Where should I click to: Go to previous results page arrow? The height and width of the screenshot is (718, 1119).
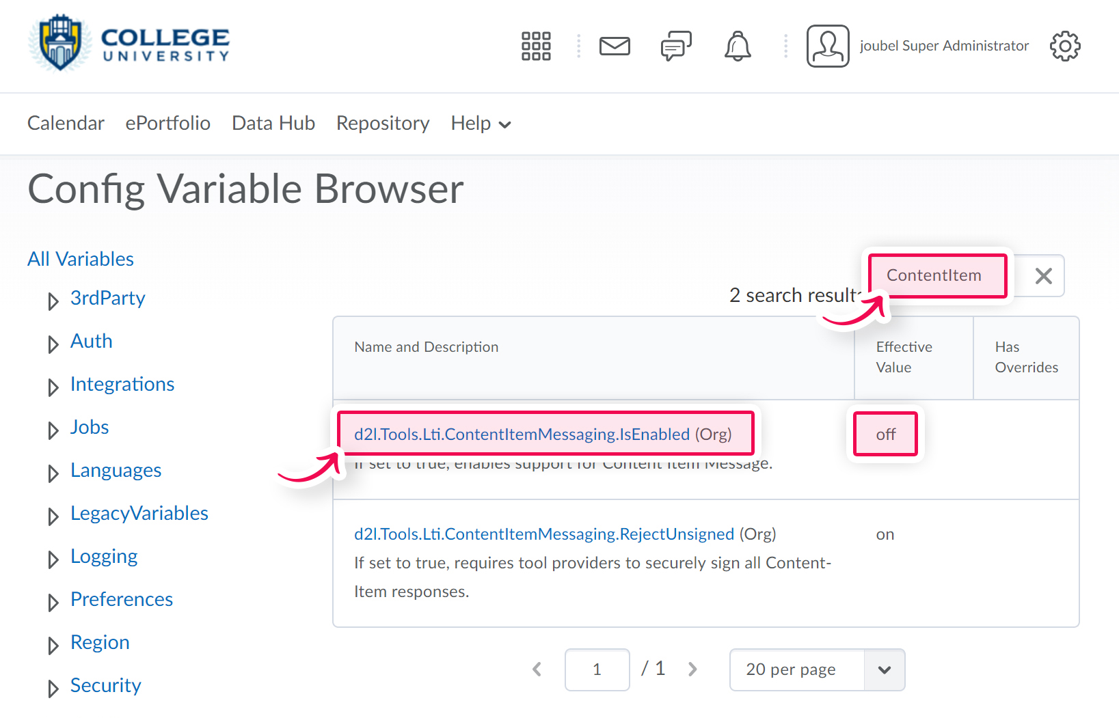(537, 669)
